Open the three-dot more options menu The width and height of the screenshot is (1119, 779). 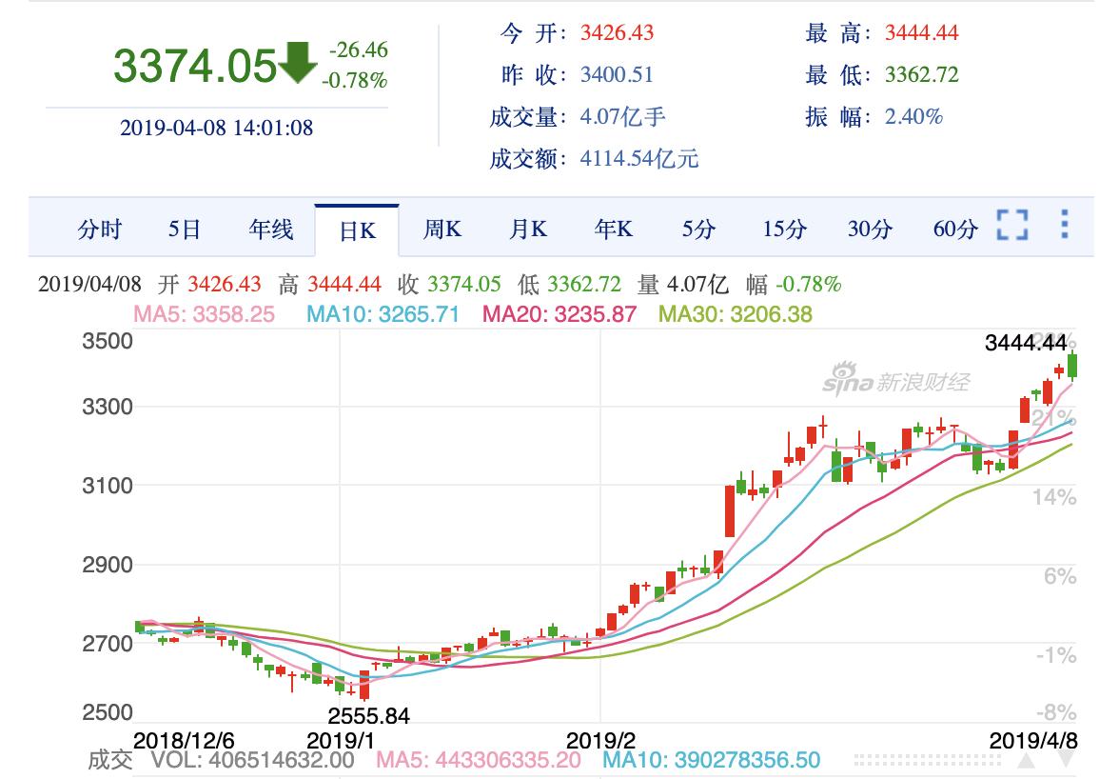pyautogui.click(x=1064, y=225)
